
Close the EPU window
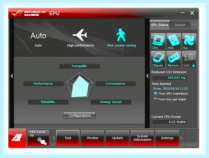coord(192,13)
